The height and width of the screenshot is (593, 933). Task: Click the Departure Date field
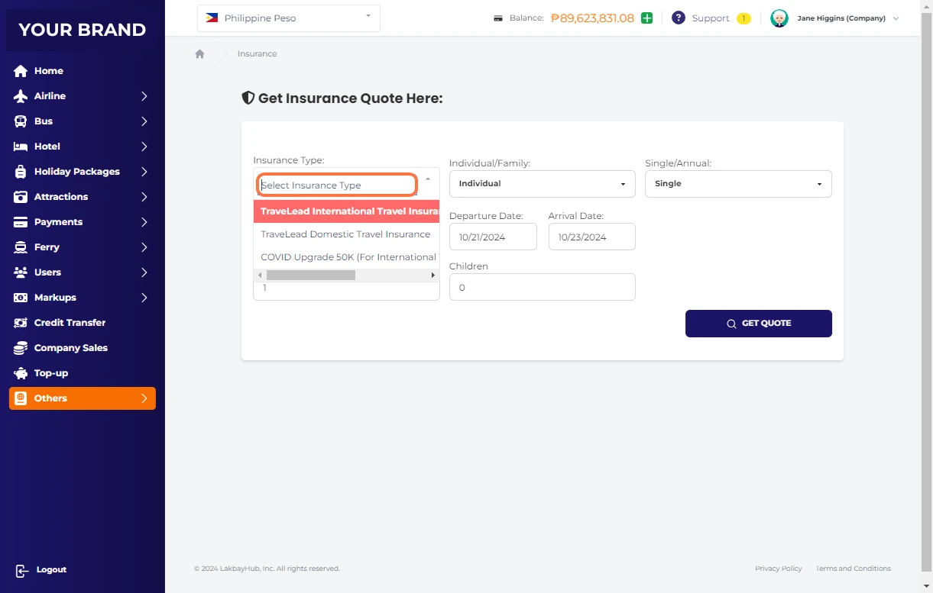pyautogui.click(x=493, y=237)
